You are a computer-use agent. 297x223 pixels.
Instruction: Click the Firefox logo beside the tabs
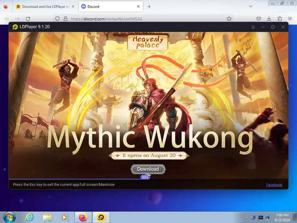pyautogui.click(x=6, y=7)
